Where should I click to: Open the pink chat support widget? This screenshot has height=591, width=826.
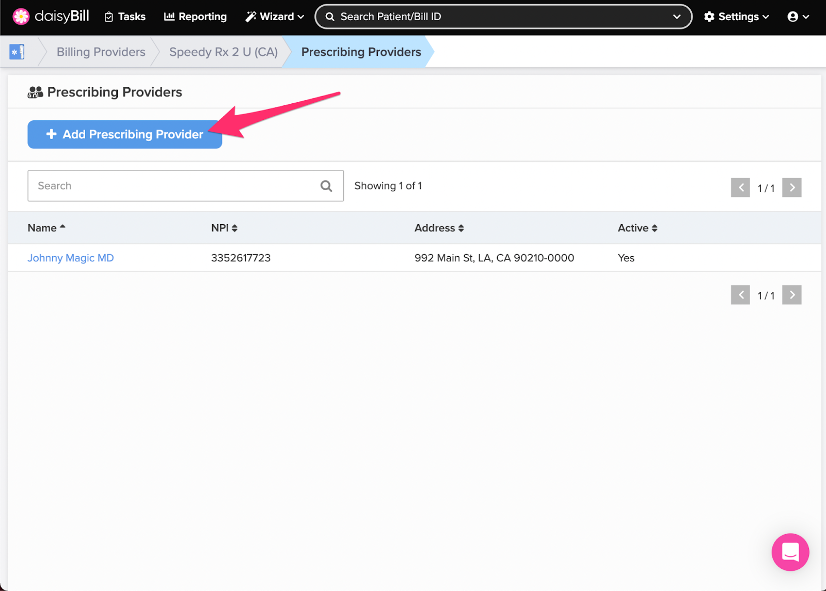pyautogui.click(x=790, y=552)
